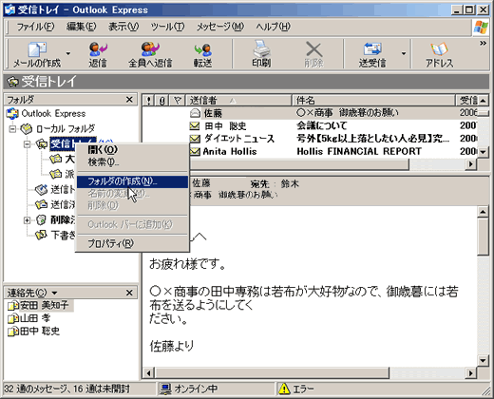Click the Windows logo throbber icon

coord(481,27)
